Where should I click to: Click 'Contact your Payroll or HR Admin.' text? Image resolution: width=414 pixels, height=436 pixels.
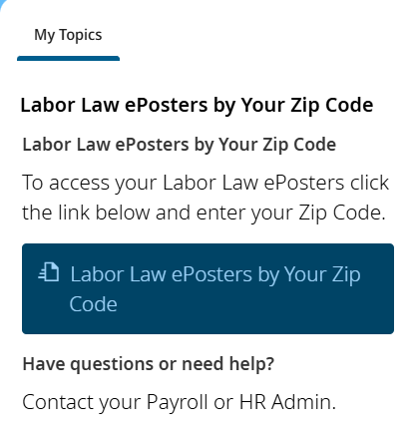click(180, 402)
